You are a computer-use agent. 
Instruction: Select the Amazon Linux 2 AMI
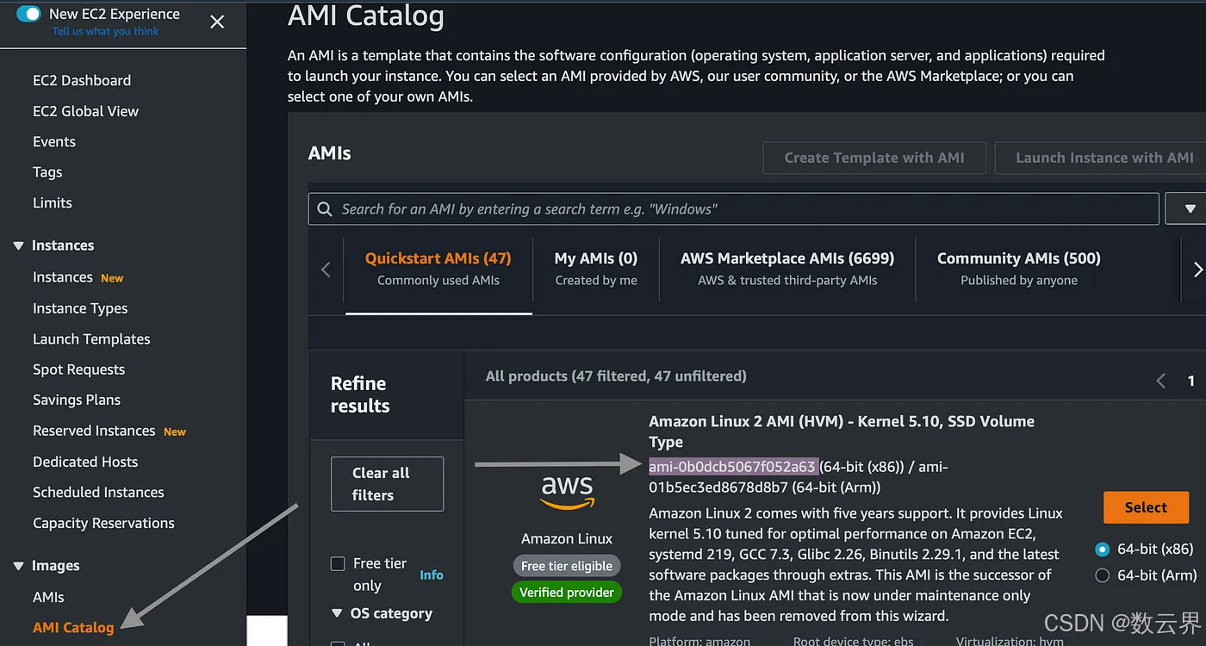(1146, 507)
